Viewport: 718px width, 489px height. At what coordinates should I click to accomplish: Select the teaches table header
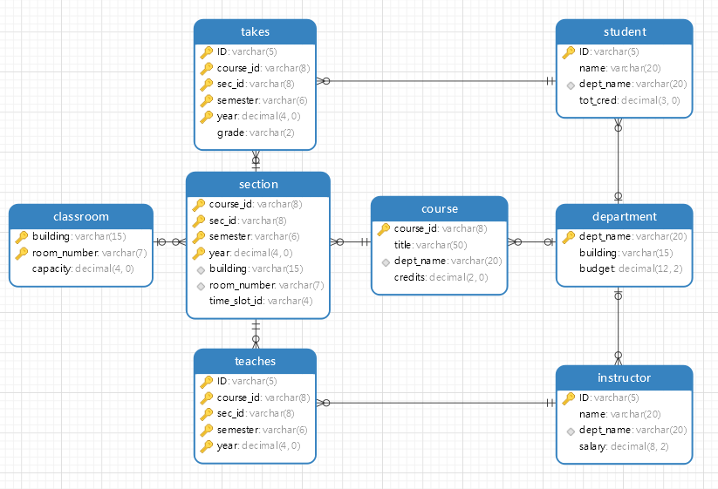click(255, 362)
